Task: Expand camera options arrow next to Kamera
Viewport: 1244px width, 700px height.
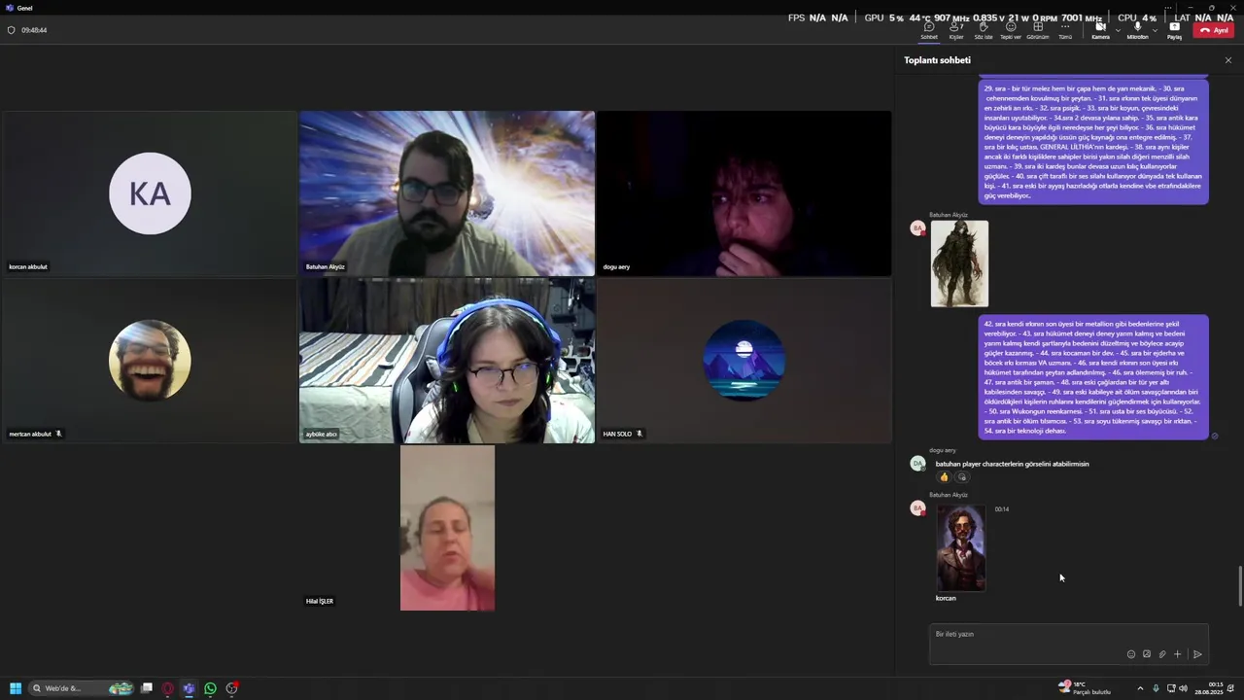Action: pos(1118,30)
